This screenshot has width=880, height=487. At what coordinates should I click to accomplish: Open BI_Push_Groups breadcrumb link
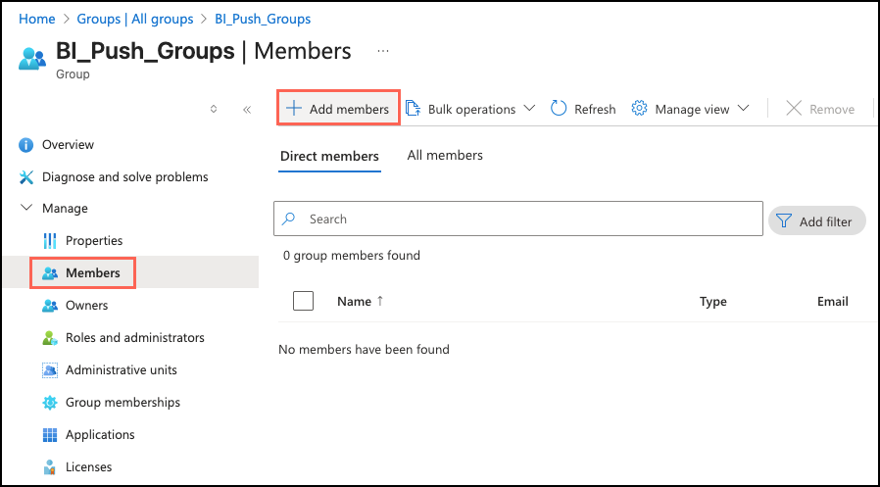point(263,19)
